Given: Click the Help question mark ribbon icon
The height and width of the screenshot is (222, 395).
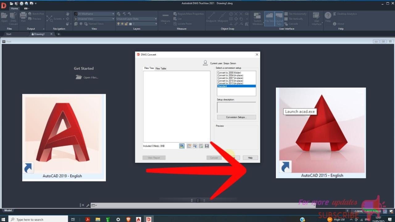Looking at the screenshot, I should [328, 17].
